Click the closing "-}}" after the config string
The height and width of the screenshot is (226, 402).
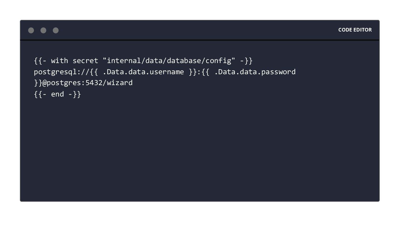(x=246, y=61)
